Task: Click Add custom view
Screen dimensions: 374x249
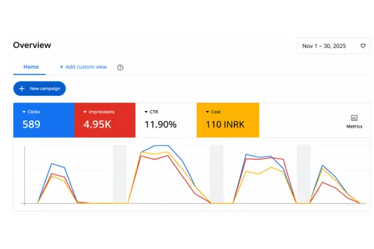Action: [83, 67]
